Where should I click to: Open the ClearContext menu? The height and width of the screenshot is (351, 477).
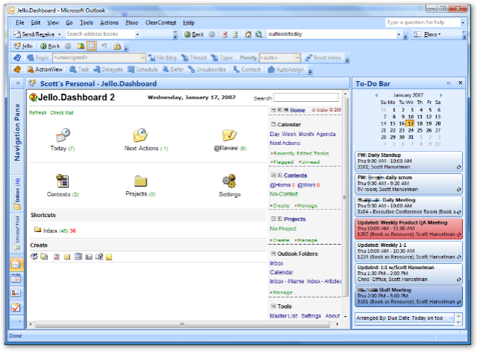[x=161, y=22]
